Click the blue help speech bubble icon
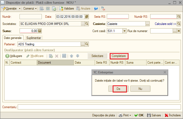The height and width of the screenshot is (119, 183). tap(96, 8)
